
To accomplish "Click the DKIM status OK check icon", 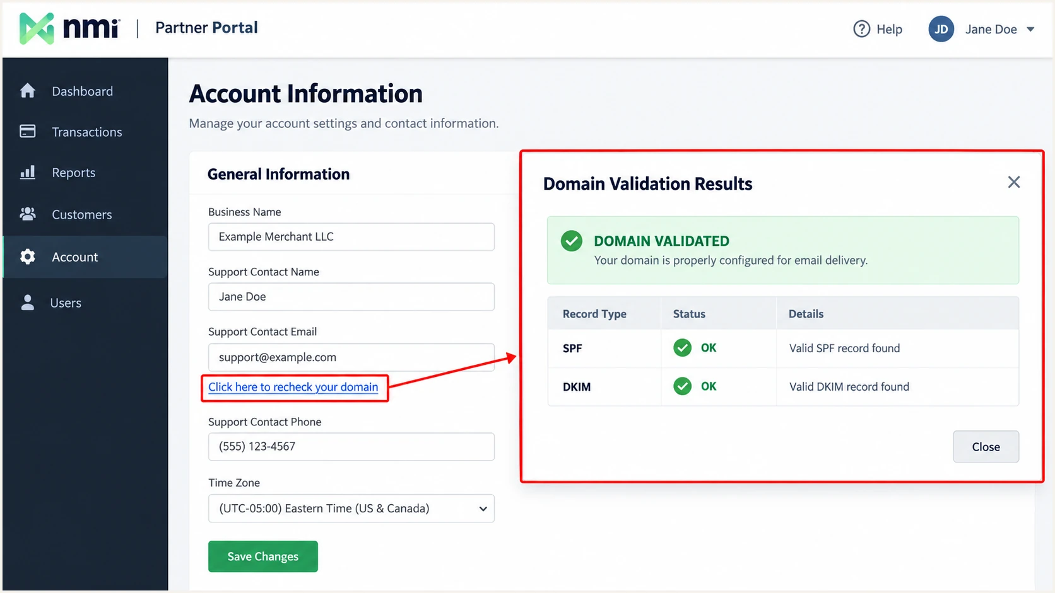I will 683,386.
